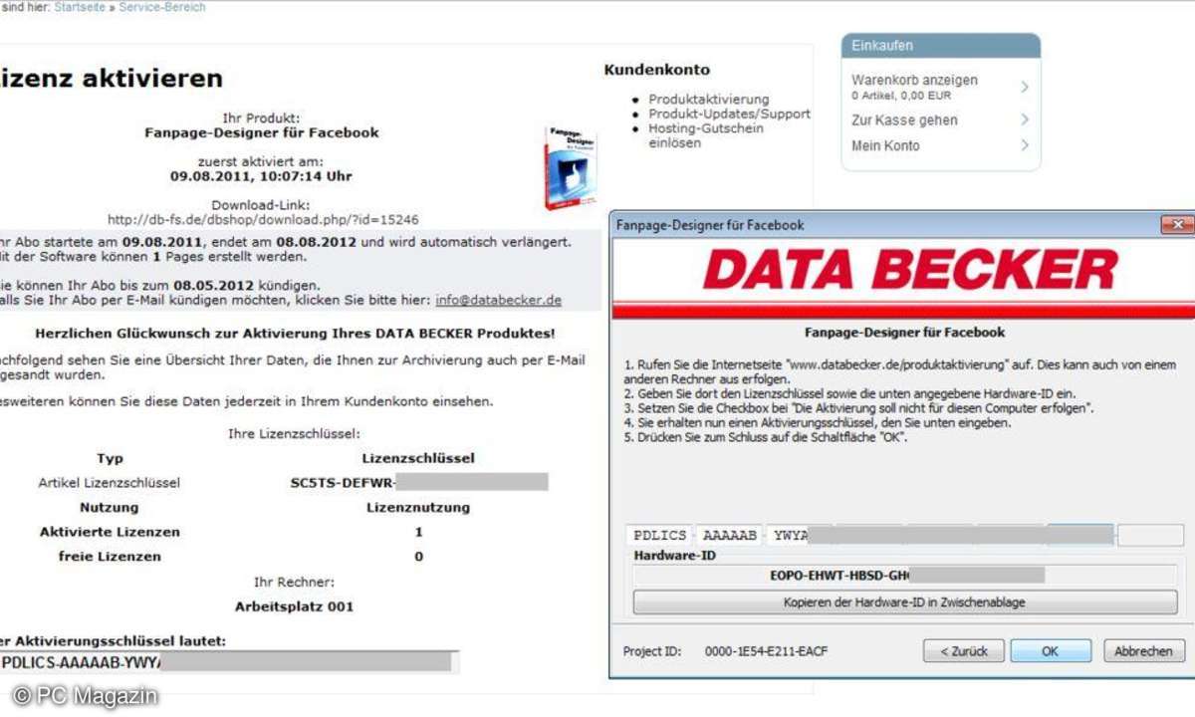
Task: Click the Kundenkonto heading
Action: (x=656, y=70)
